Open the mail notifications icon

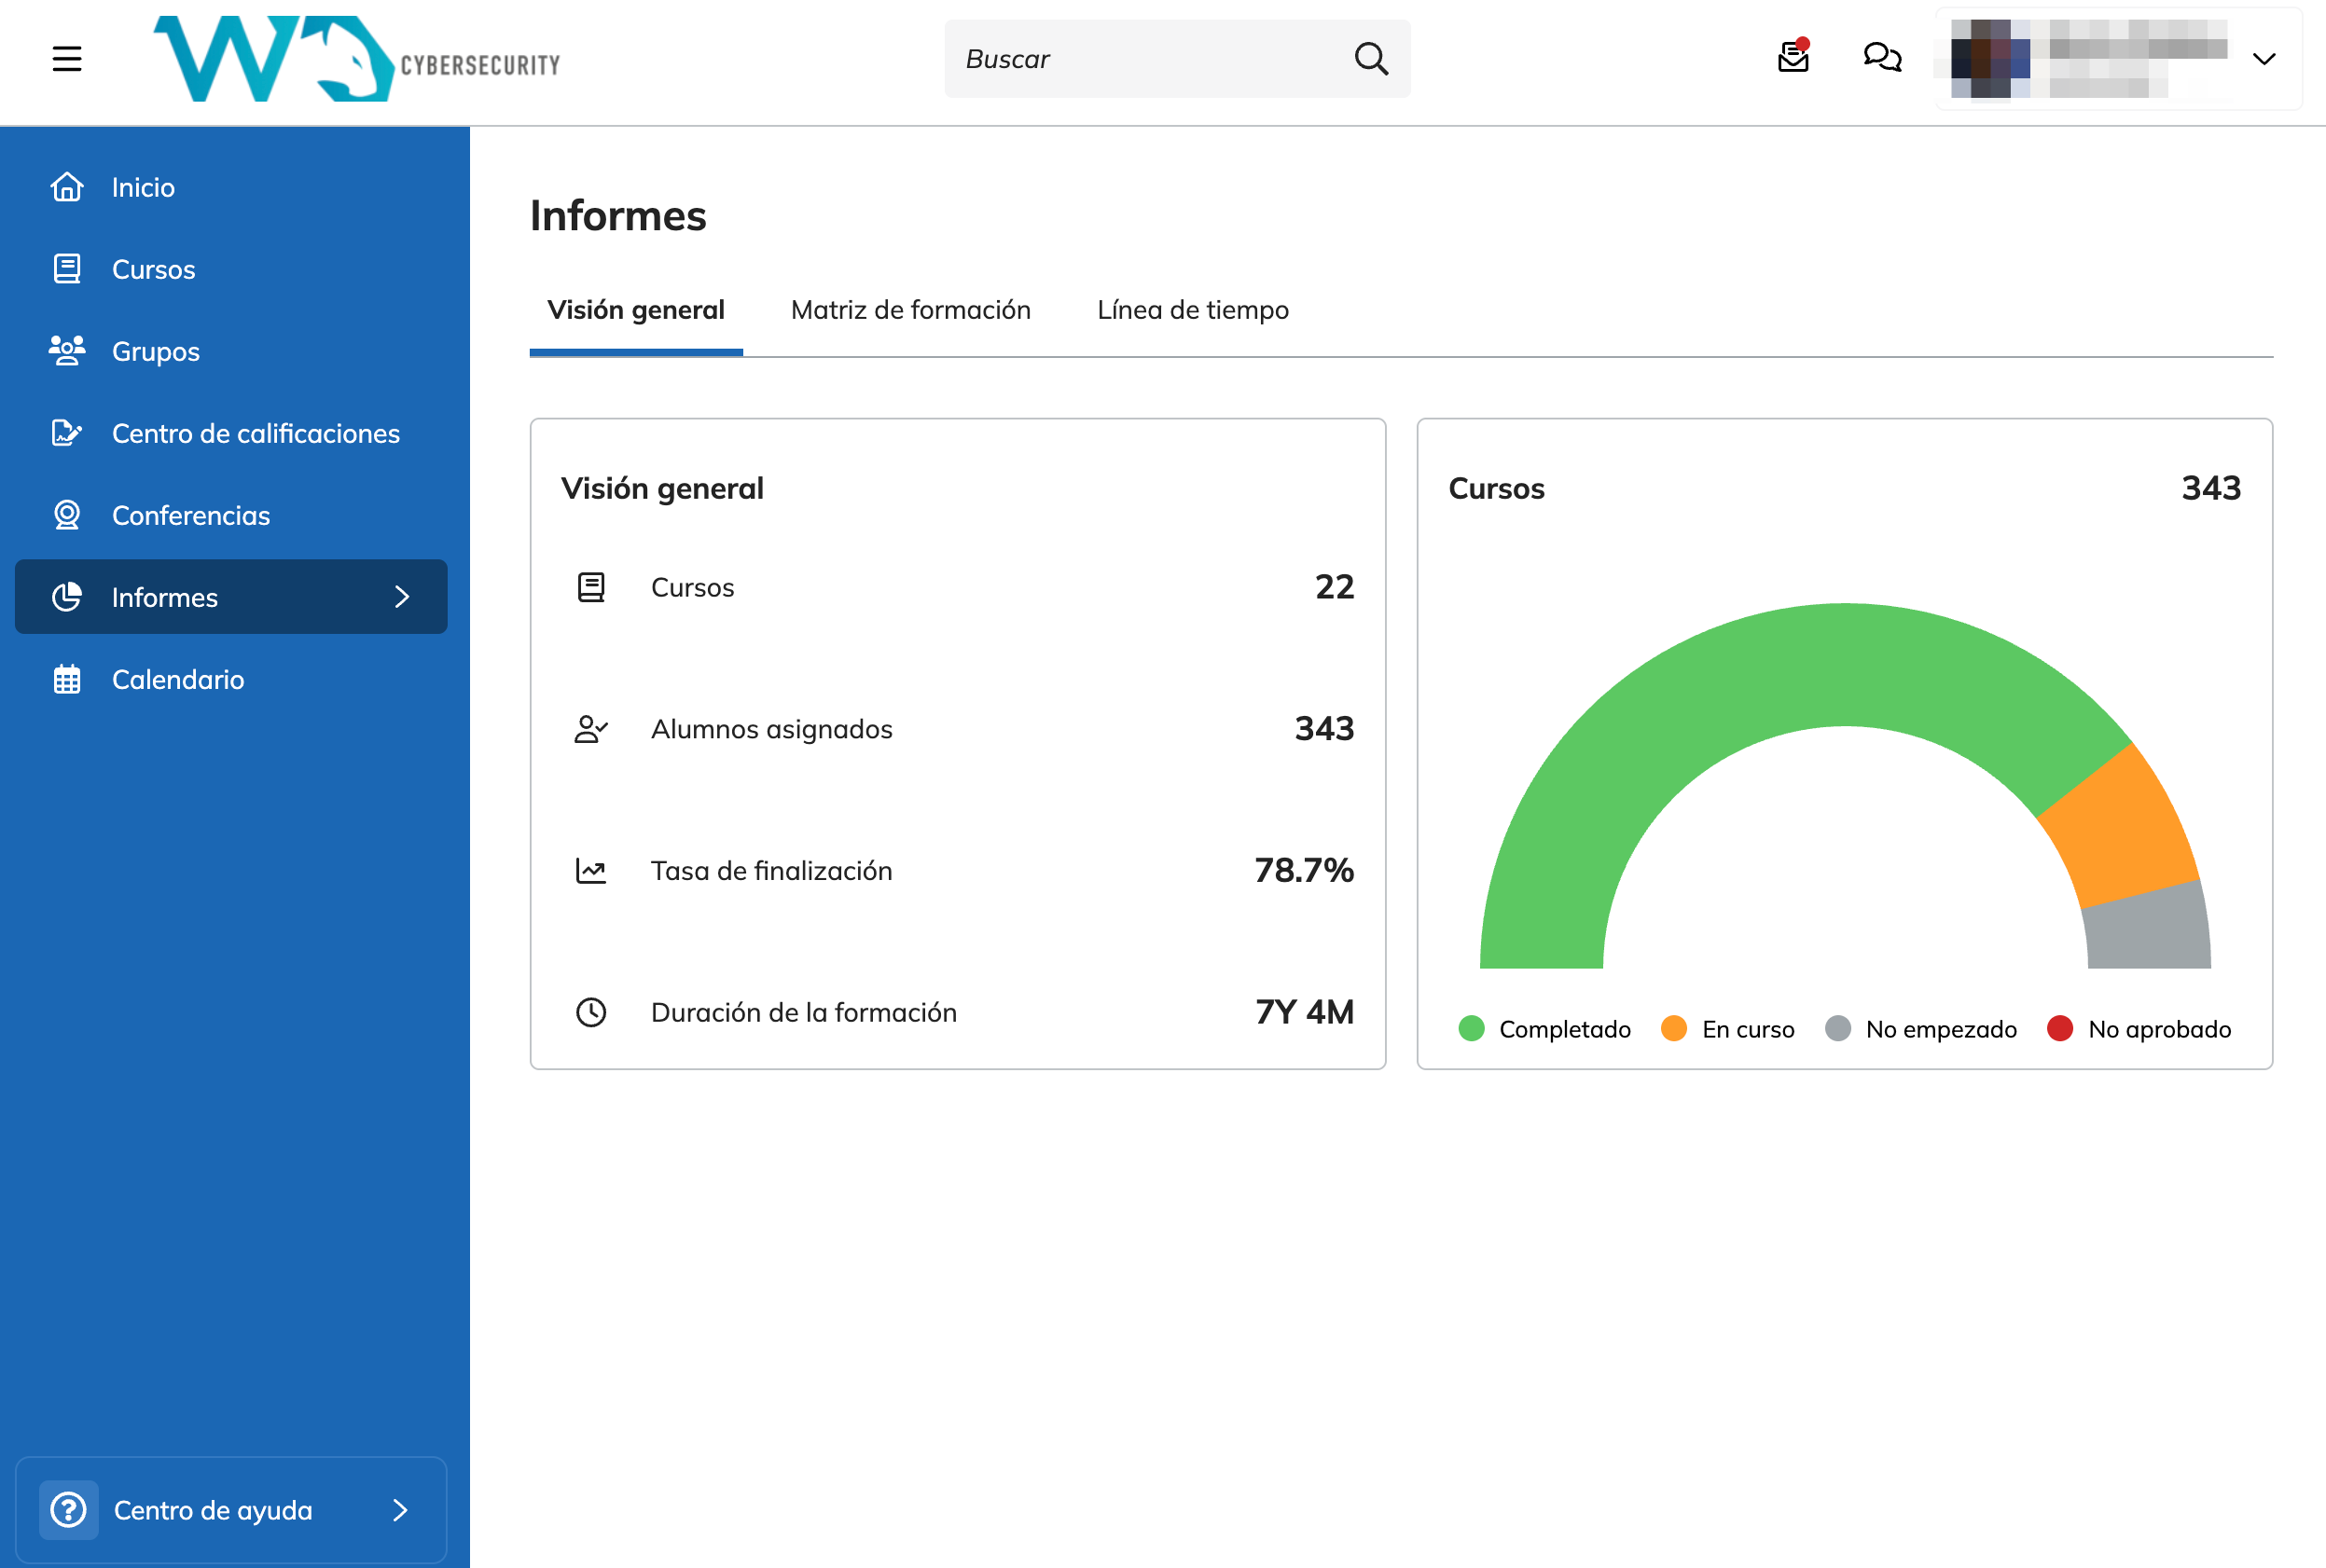[1793, 57]
